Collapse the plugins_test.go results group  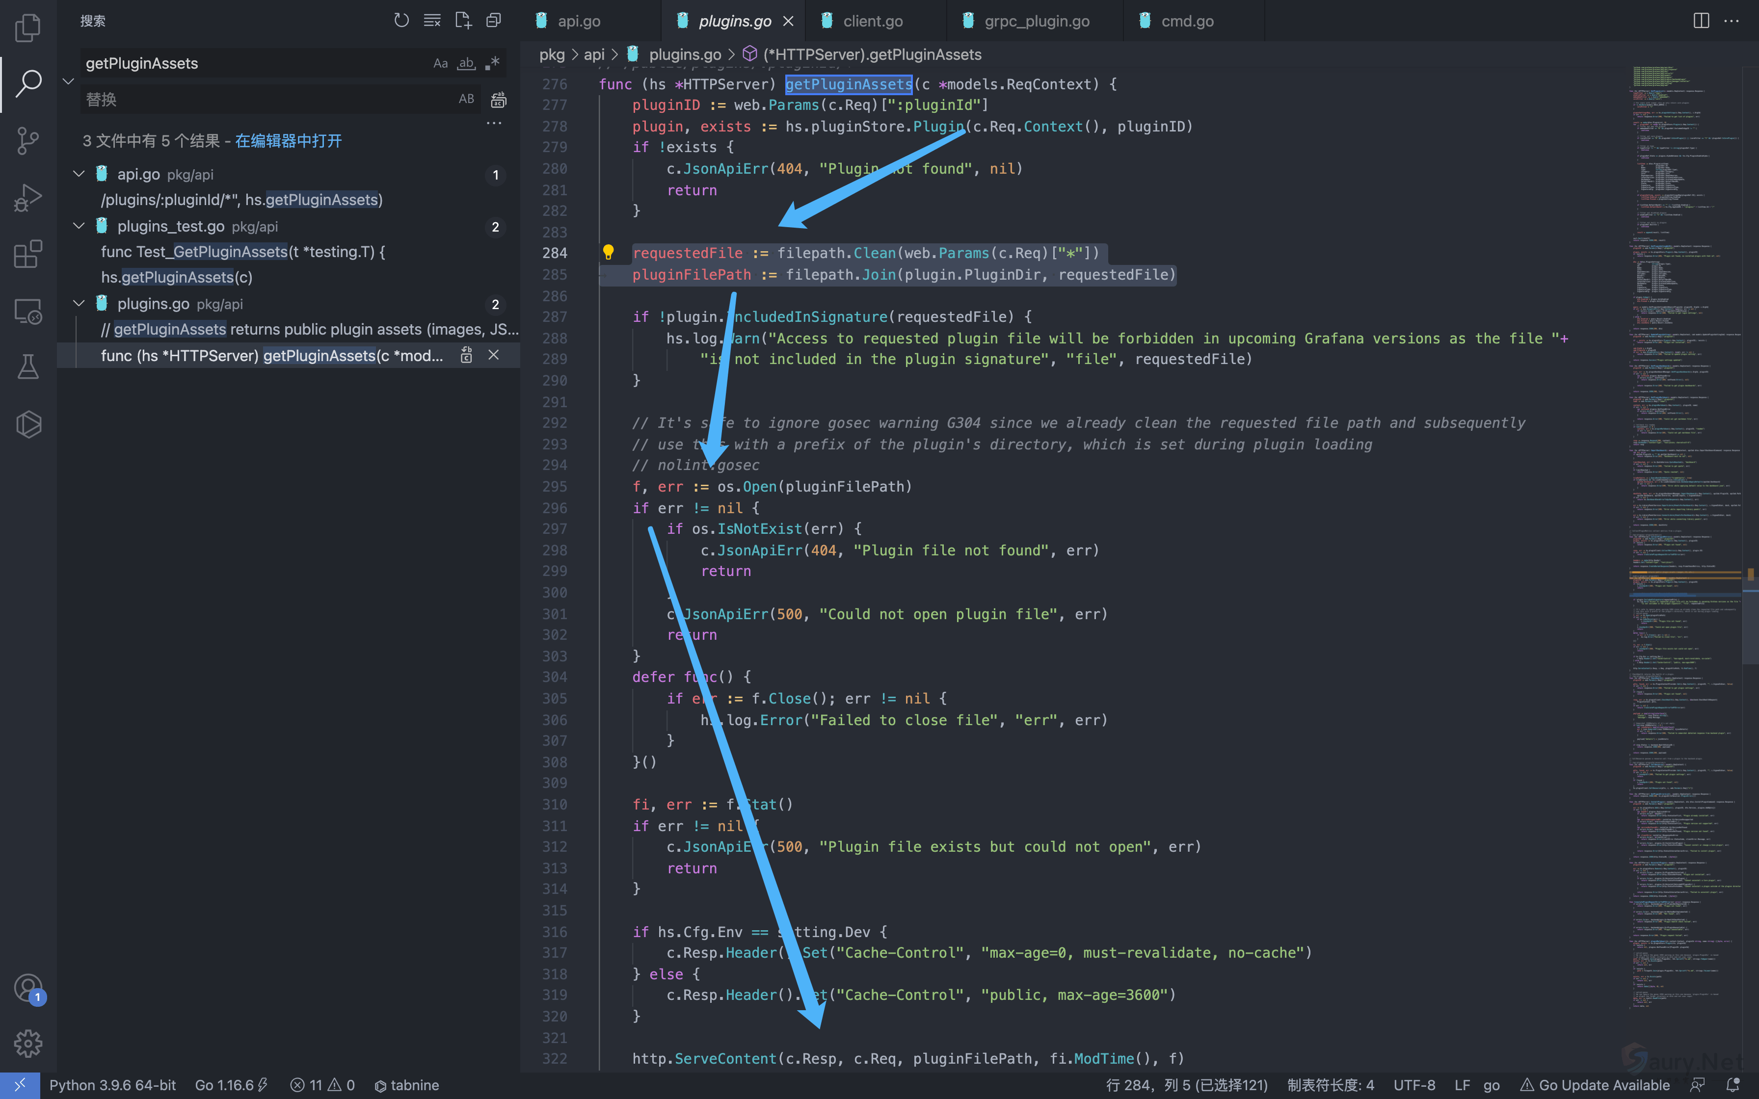pos(79,226)
